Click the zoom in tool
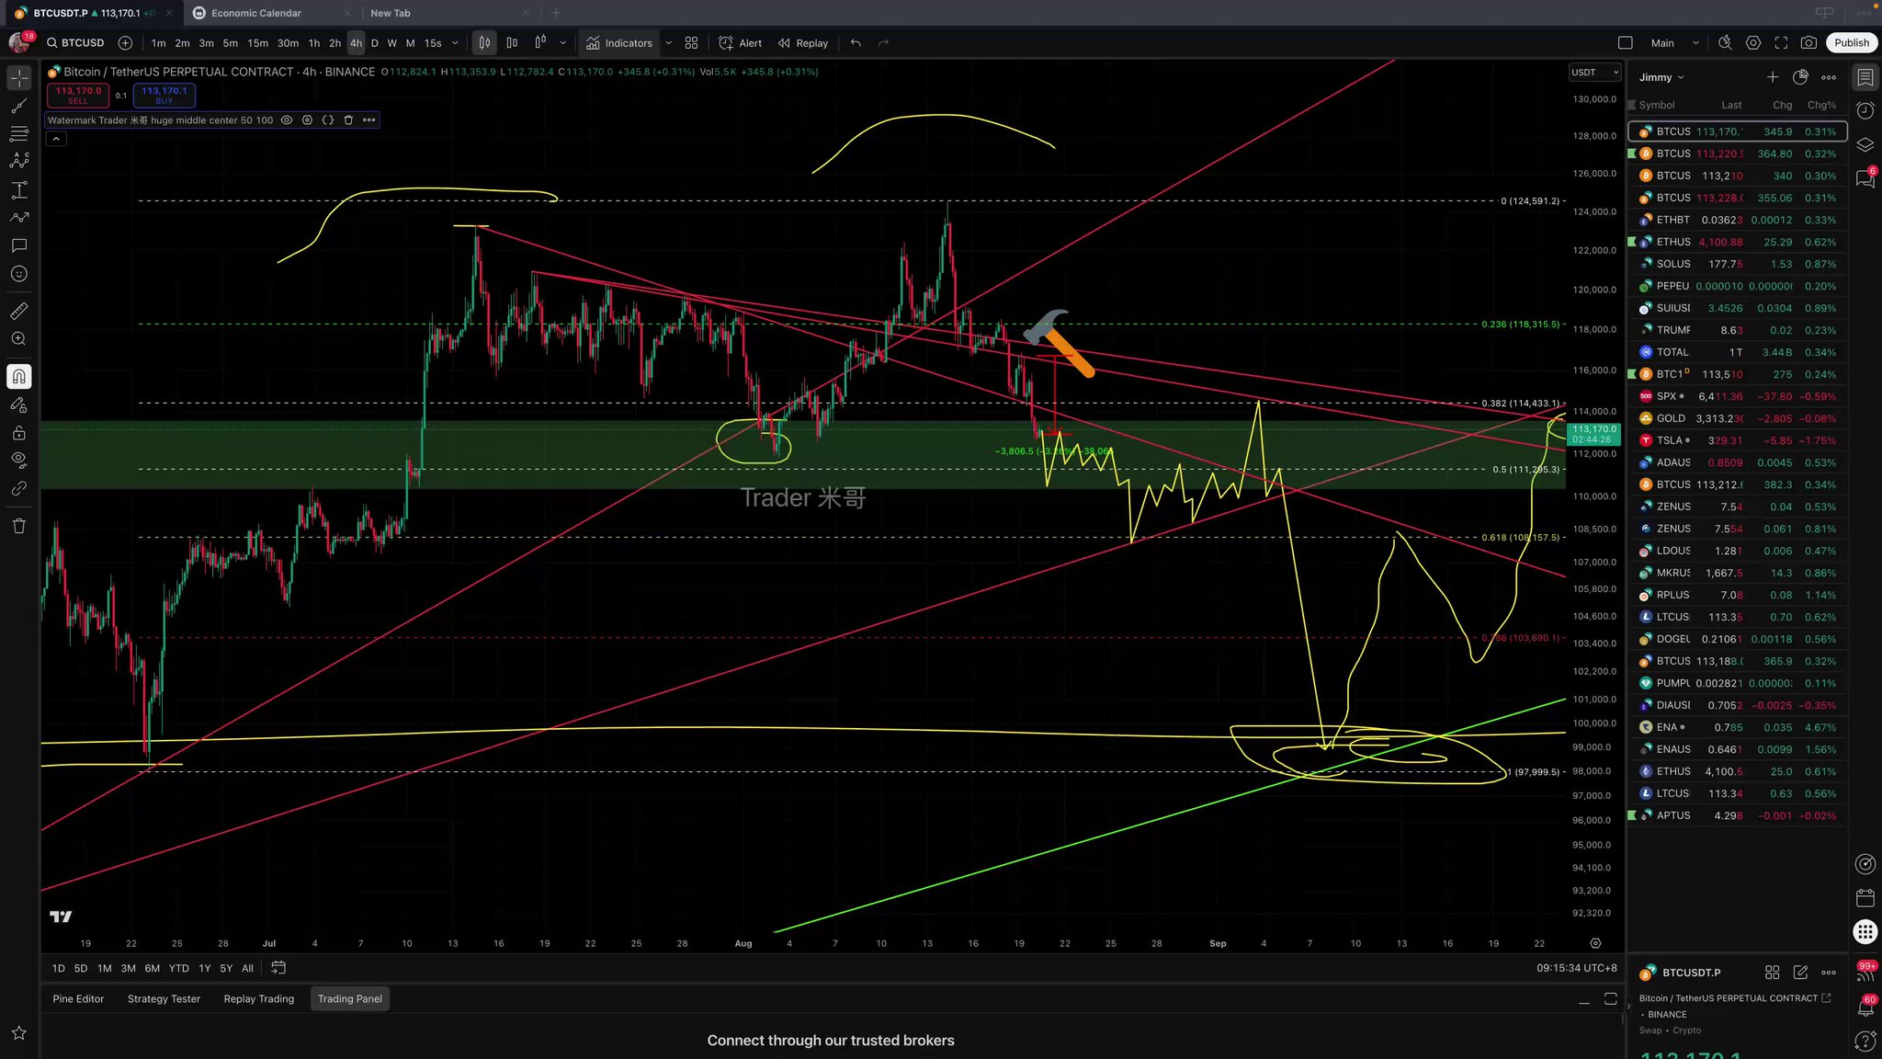The image size is (1882, 1059). point(19,339)
